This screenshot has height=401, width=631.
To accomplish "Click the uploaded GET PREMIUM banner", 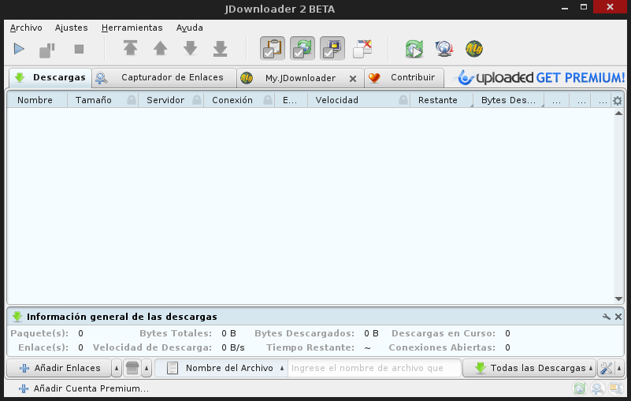I will [x=540, y=78].
